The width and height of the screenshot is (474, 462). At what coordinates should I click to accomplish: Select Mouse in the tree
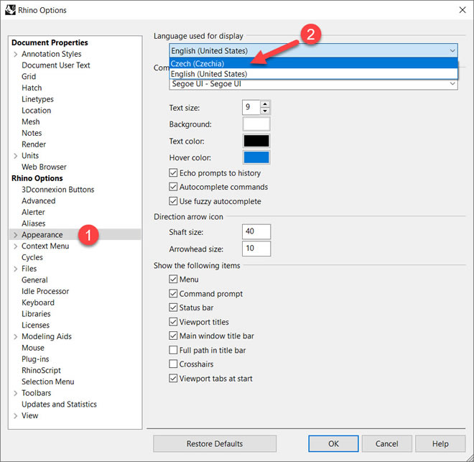33,348
